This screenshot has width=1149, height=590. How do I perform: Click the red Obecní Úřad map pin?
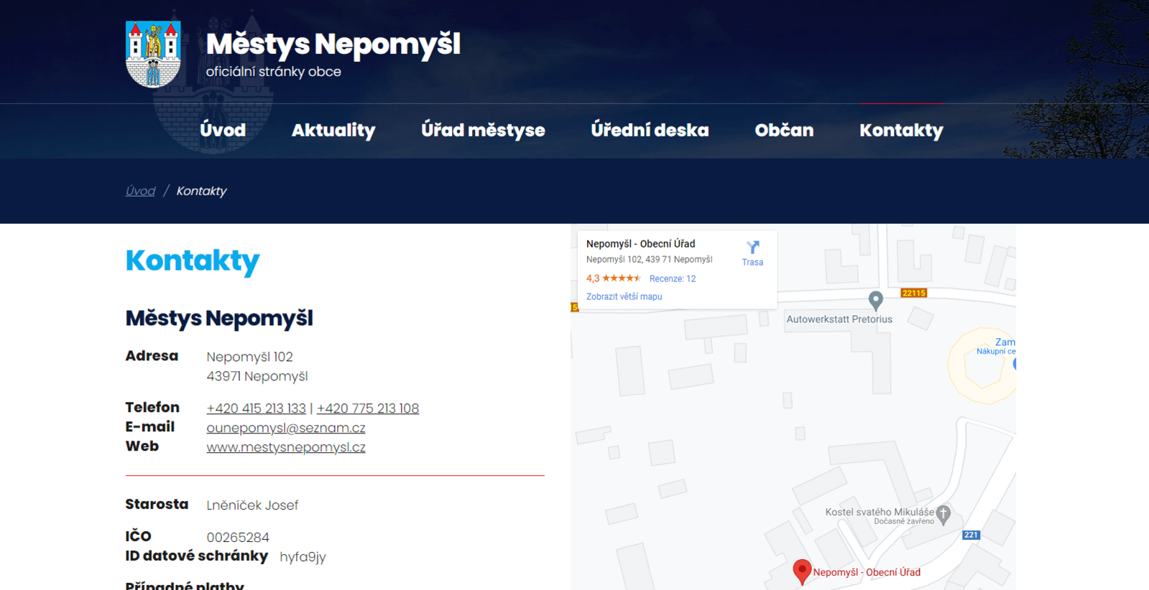[802, 571]
